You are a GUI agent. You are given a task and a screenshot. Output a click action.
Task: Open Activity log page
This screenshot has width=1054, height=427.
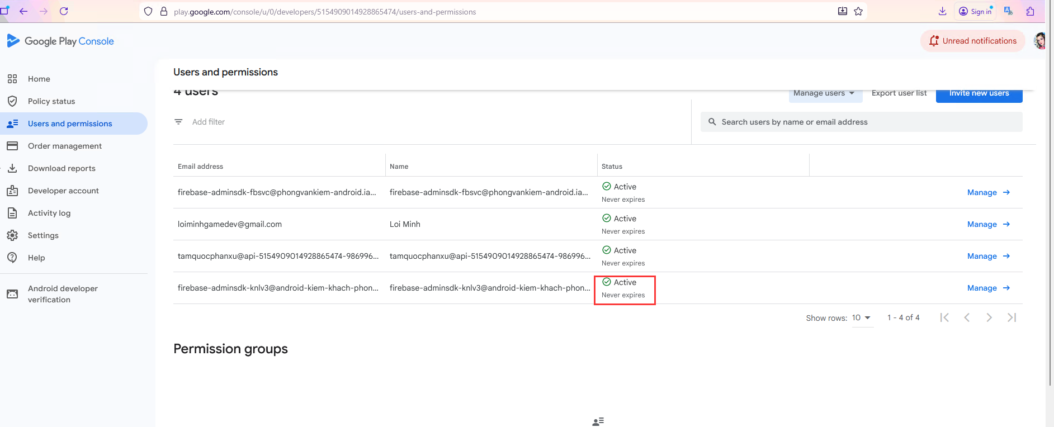pos(49,213)
